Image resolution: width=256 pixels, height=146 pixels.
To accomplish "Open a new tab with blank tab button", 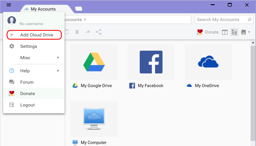I will pos(79,9).
